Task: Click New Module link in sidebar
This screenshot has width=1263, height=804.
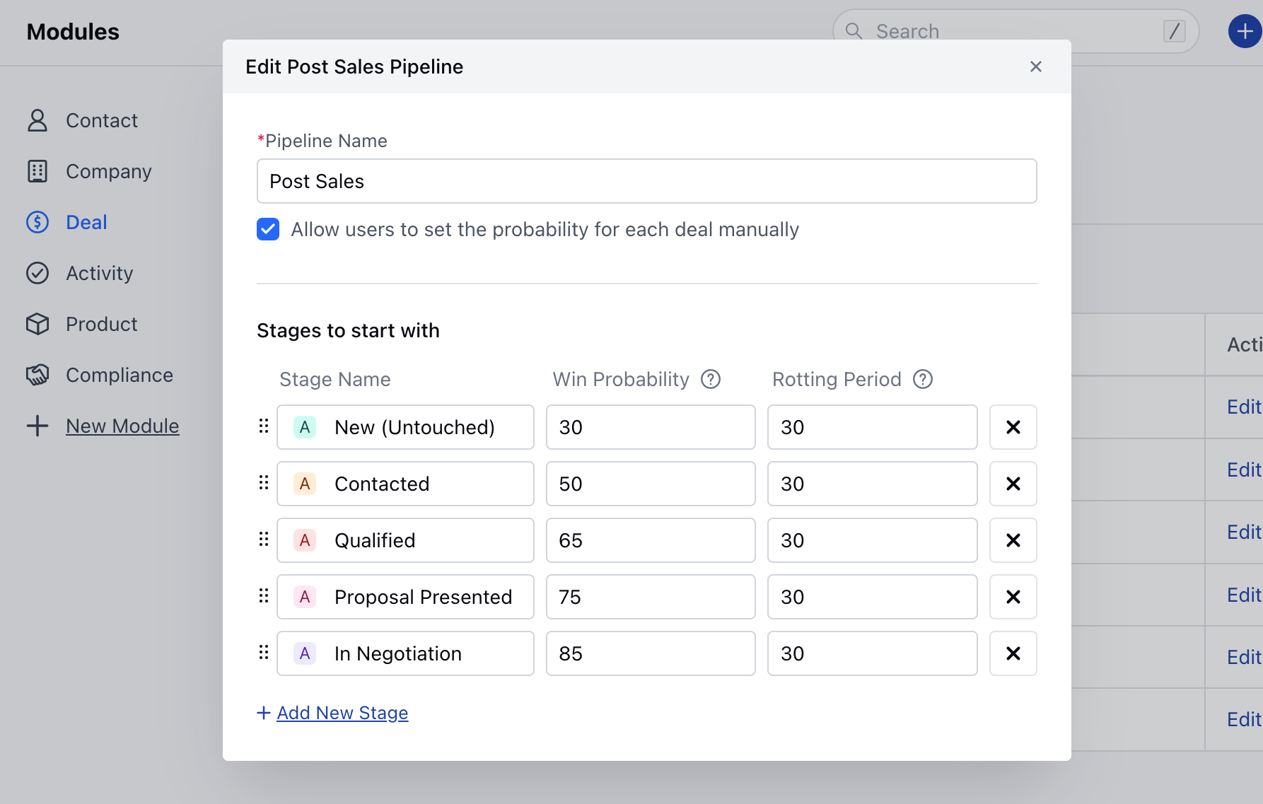Action: pyautogui.click(x=122, y=426)
